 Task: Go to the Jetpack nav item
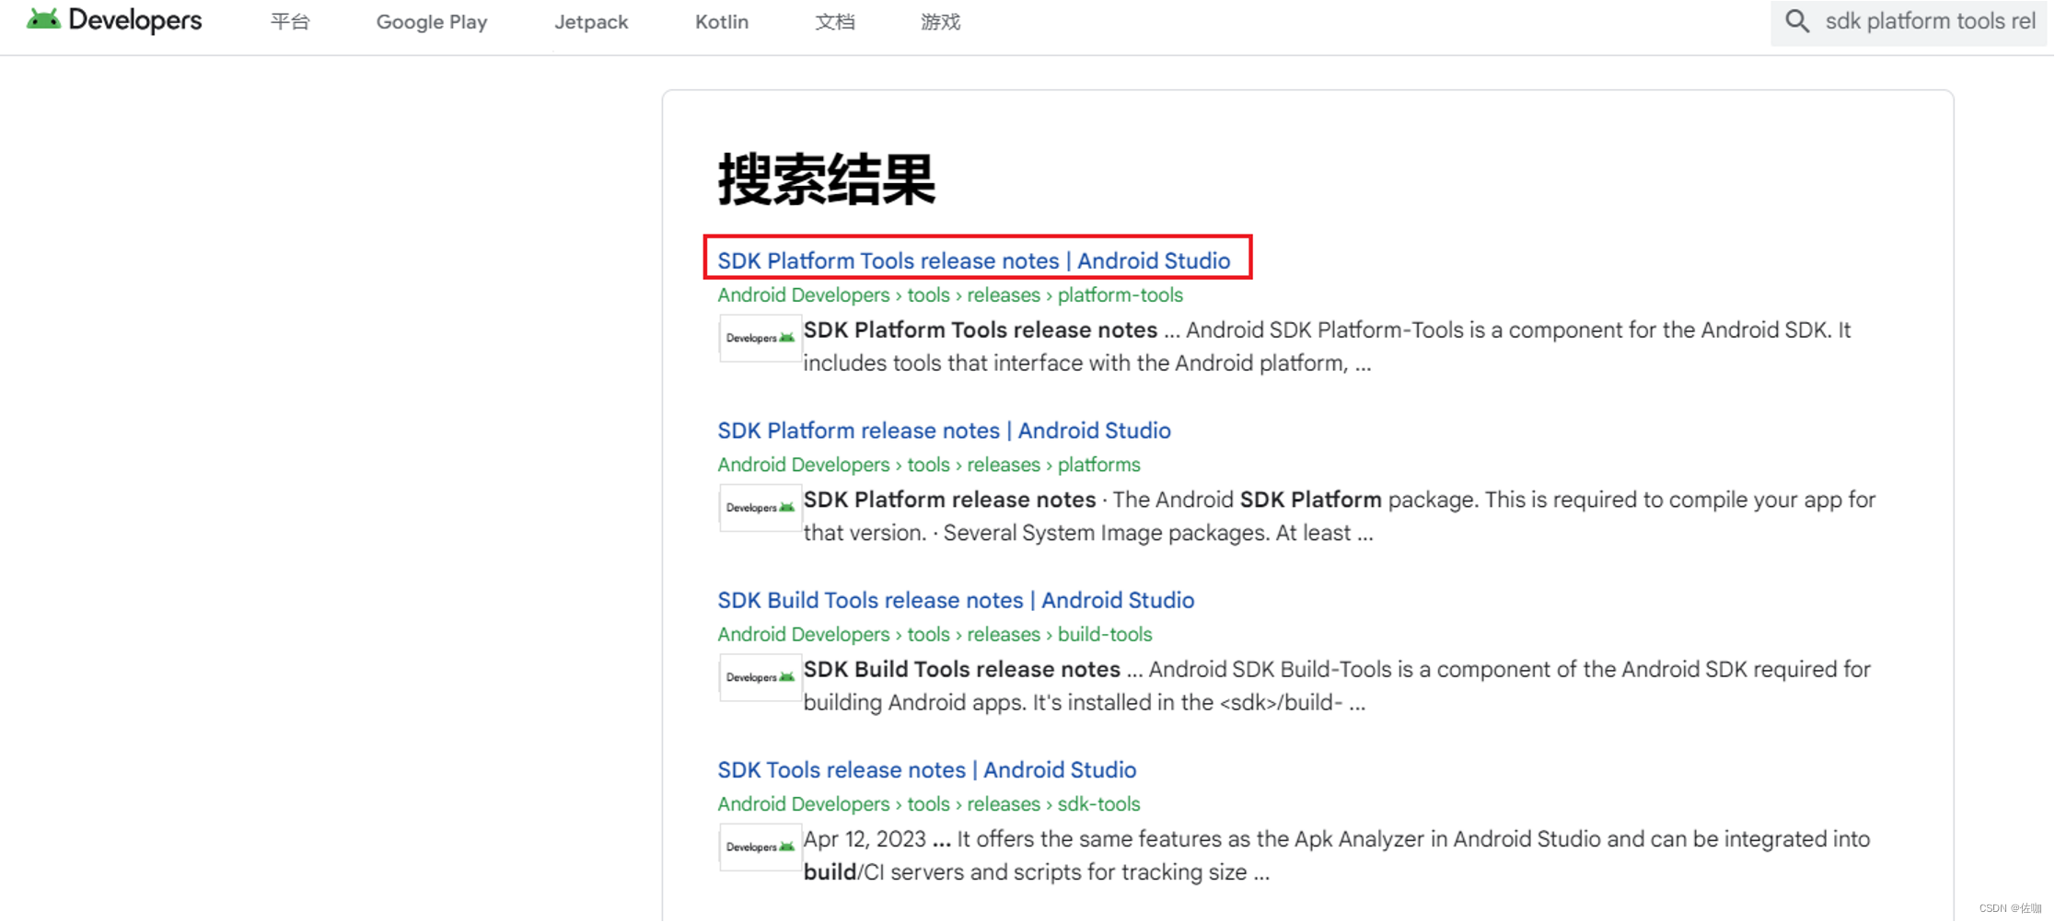(591, 22)
